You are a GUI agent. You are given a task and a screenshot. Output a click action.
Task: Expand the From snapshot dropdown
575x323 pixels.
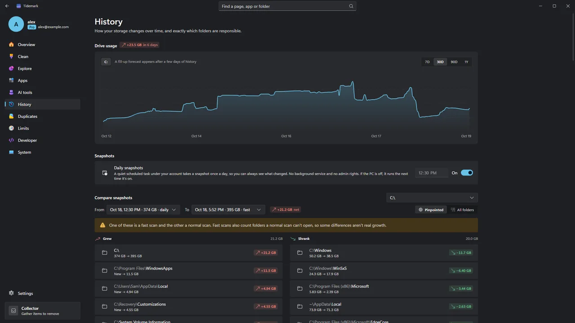pos(143,210)
